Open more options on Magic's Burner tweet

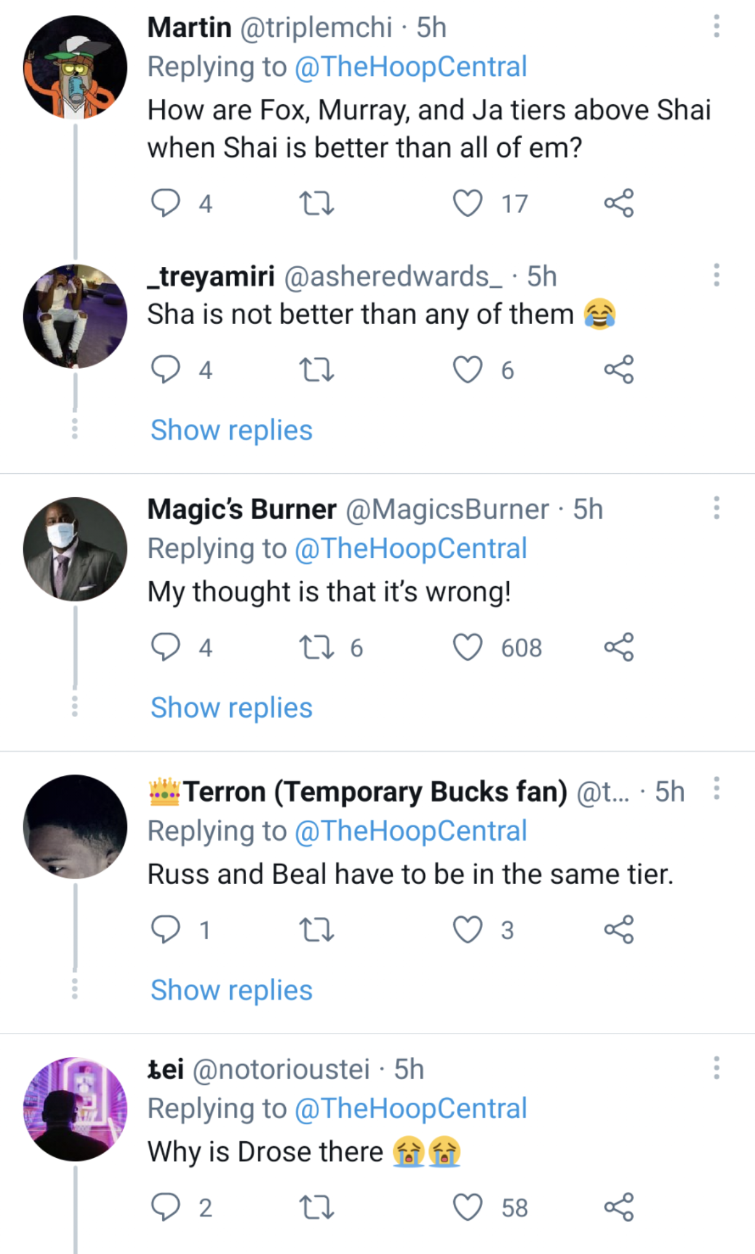tap(716, 508)
